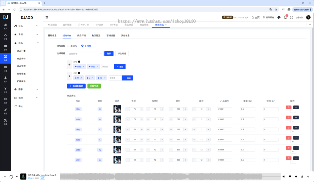This screenshot has width=314, height=182.
Task: Open 订单 in the left icon rail
Action: pos(5,69)
